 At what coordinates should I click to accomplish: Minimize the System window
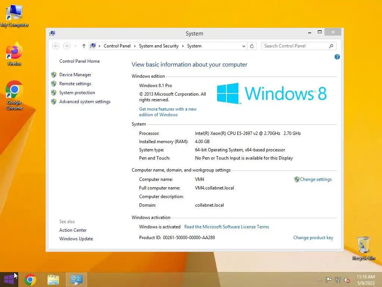(x=310, y=32)
